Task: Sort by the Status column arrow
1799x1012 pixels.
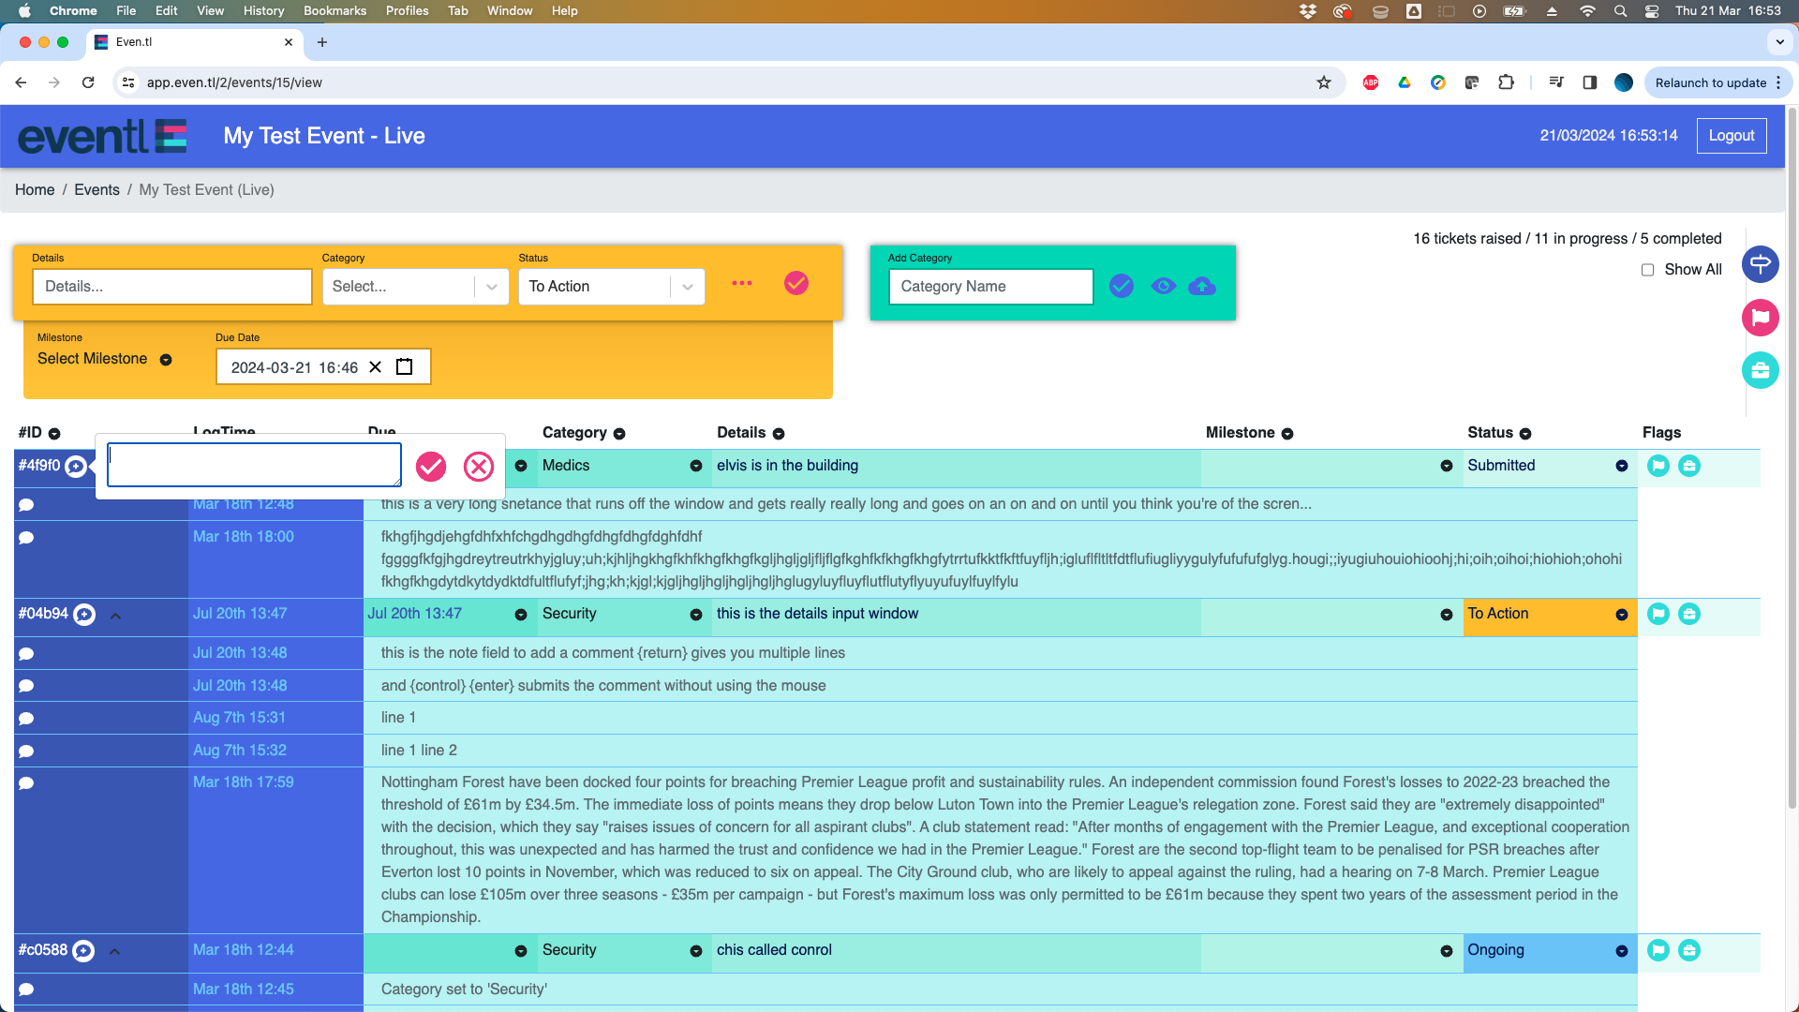Action: (x=1525, y=434)
